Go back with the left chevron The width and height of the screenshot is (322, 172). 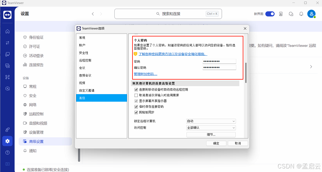(x=93, y=14)
